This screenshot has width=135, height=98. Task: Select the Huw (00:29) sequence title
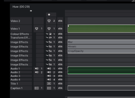(21, 7)
